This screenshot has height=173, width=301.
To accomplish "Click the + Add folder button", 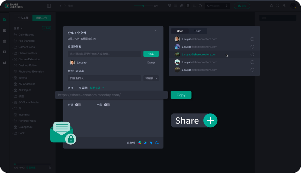I will 47,28.
